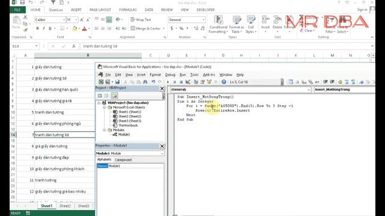
Task: Open the Debug menu in the VBA editor
Action: coord(170,74)
